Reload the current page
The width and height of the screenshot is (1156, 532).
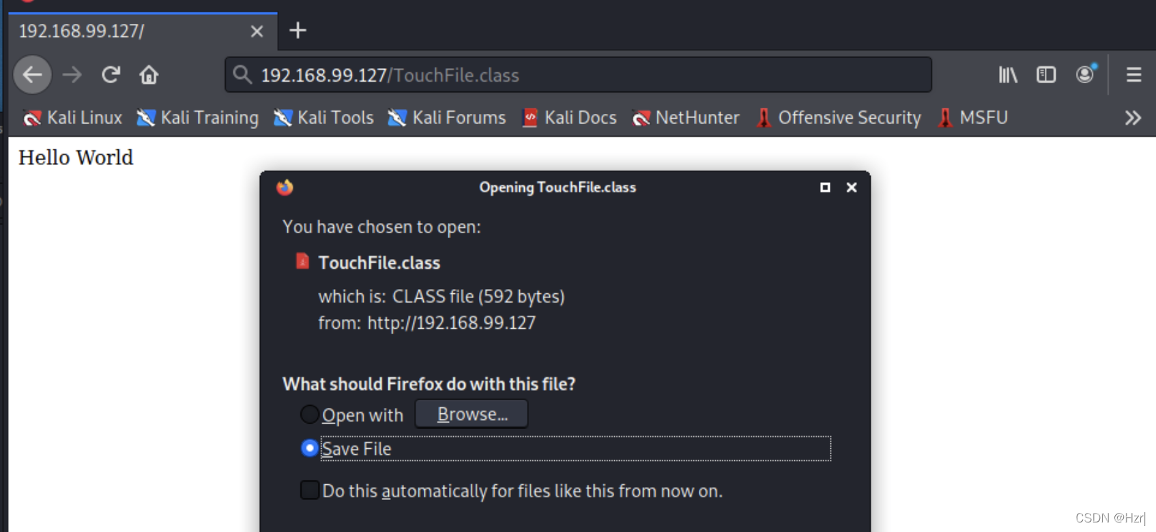[x=111, y=74]
